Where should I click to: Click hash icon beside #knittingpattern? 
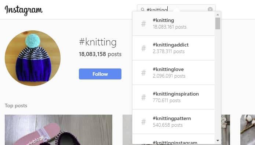click(x=143, y=122)
